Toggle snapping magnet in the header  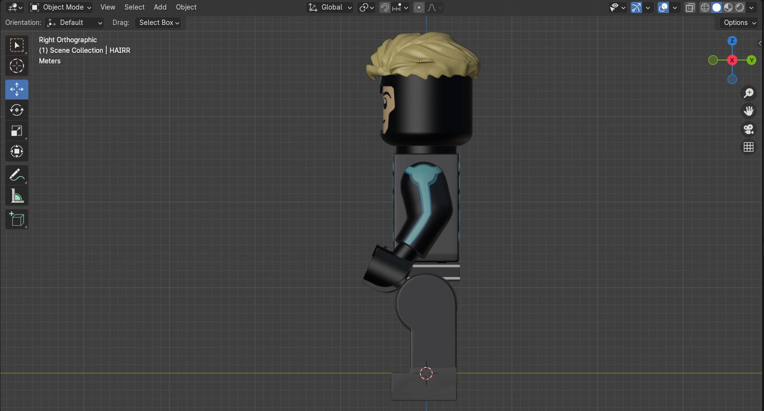point(385,7)
